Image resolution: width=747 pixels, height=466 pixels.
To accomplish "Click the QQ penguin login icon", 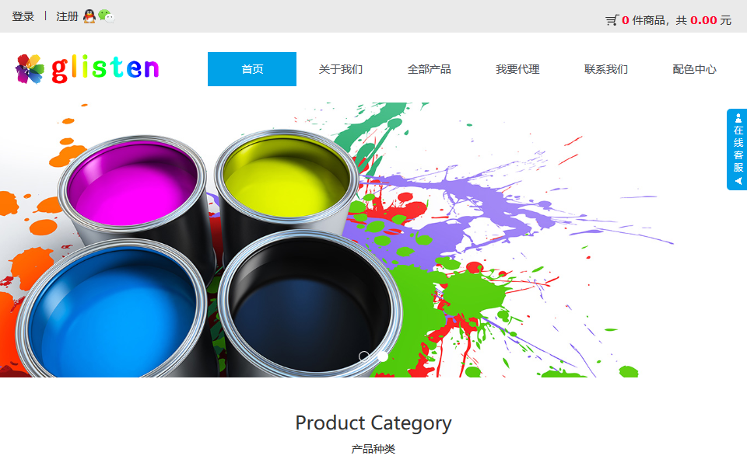I will [x=89, y=16].
